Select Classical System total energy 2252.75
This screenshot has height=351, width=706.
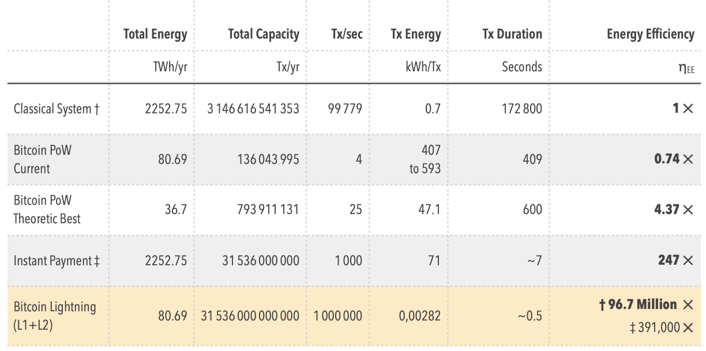click(166, 109)
